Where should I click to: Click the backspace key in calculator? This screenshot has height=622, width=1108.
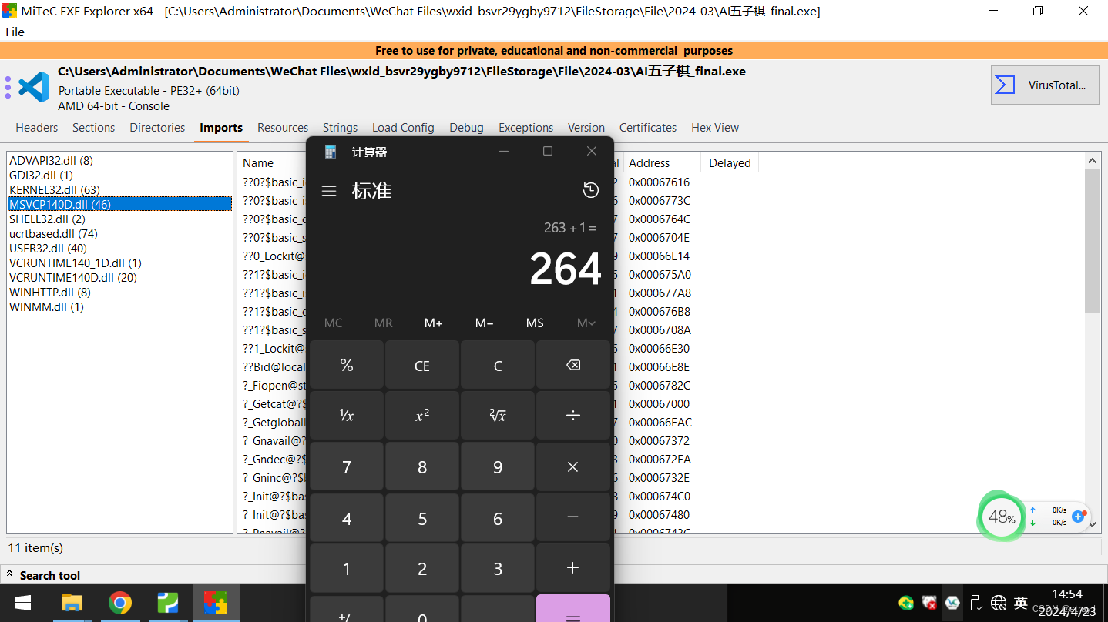tap(572, 365)
